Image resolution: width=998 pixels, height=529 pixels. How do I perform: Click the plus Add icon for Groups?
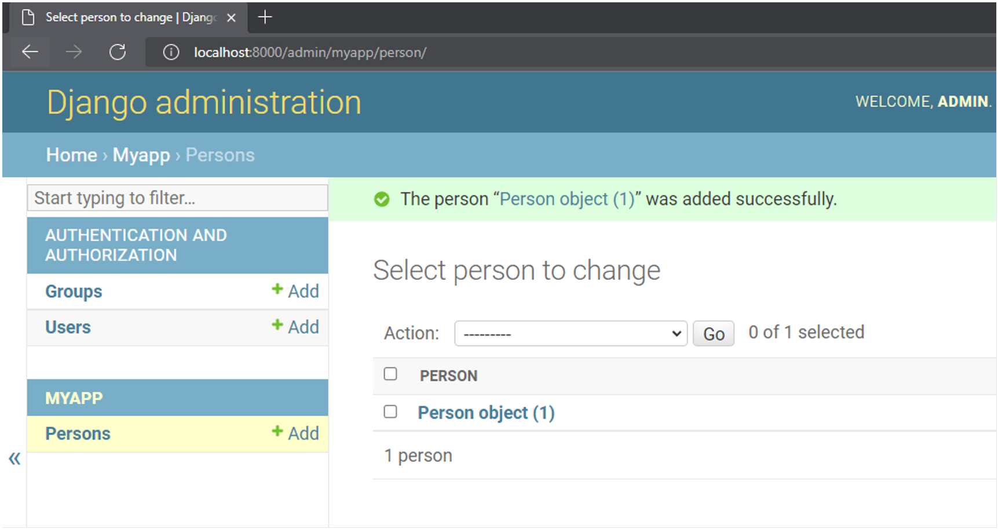point(277,290)
